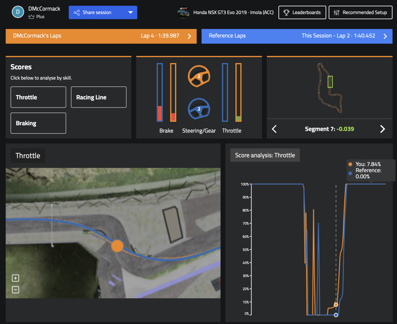Click the share icon in Share session
Image resolution: width=397 pixels, height=324 pixels.
[x=77, y=12]
